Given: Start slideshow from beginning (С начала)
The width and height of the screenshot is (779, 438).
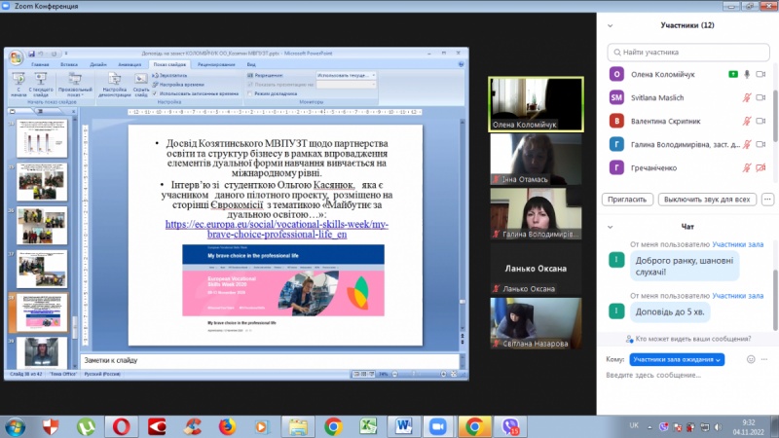Looking at the screenshot, I should click(x=18, y=80).
